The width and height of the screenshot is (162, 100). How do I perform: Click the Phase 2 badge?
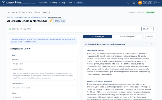click(x=80, y=3)
